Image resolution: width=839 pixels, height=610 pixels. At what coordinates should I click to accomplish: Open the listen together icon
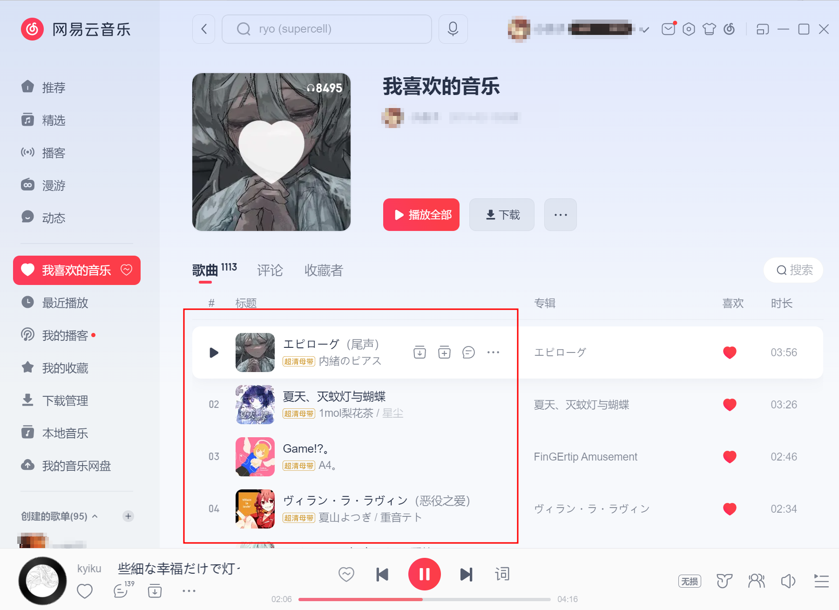(x=757, y=581)
